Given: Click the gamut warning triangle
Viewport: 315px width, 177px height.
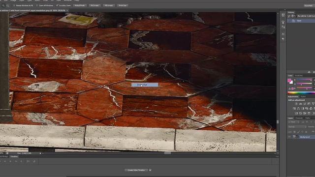Looking at the screenshot, I should point(289,88).
